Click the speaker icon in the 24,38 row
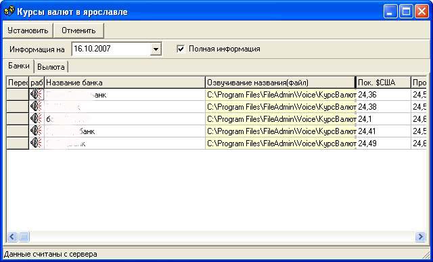Viewport: 433px width, 262px height. pos(36,107)
